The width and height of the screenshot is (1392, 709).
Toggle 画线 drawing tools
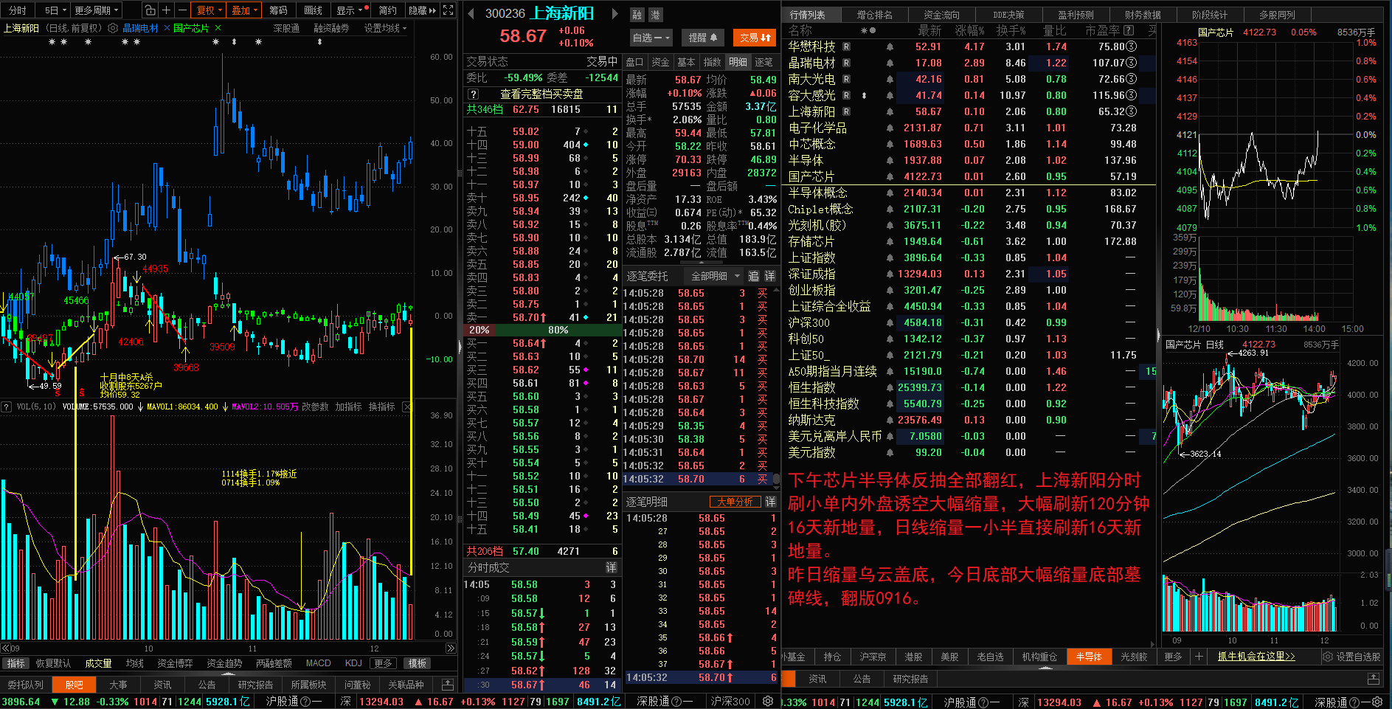314,10
